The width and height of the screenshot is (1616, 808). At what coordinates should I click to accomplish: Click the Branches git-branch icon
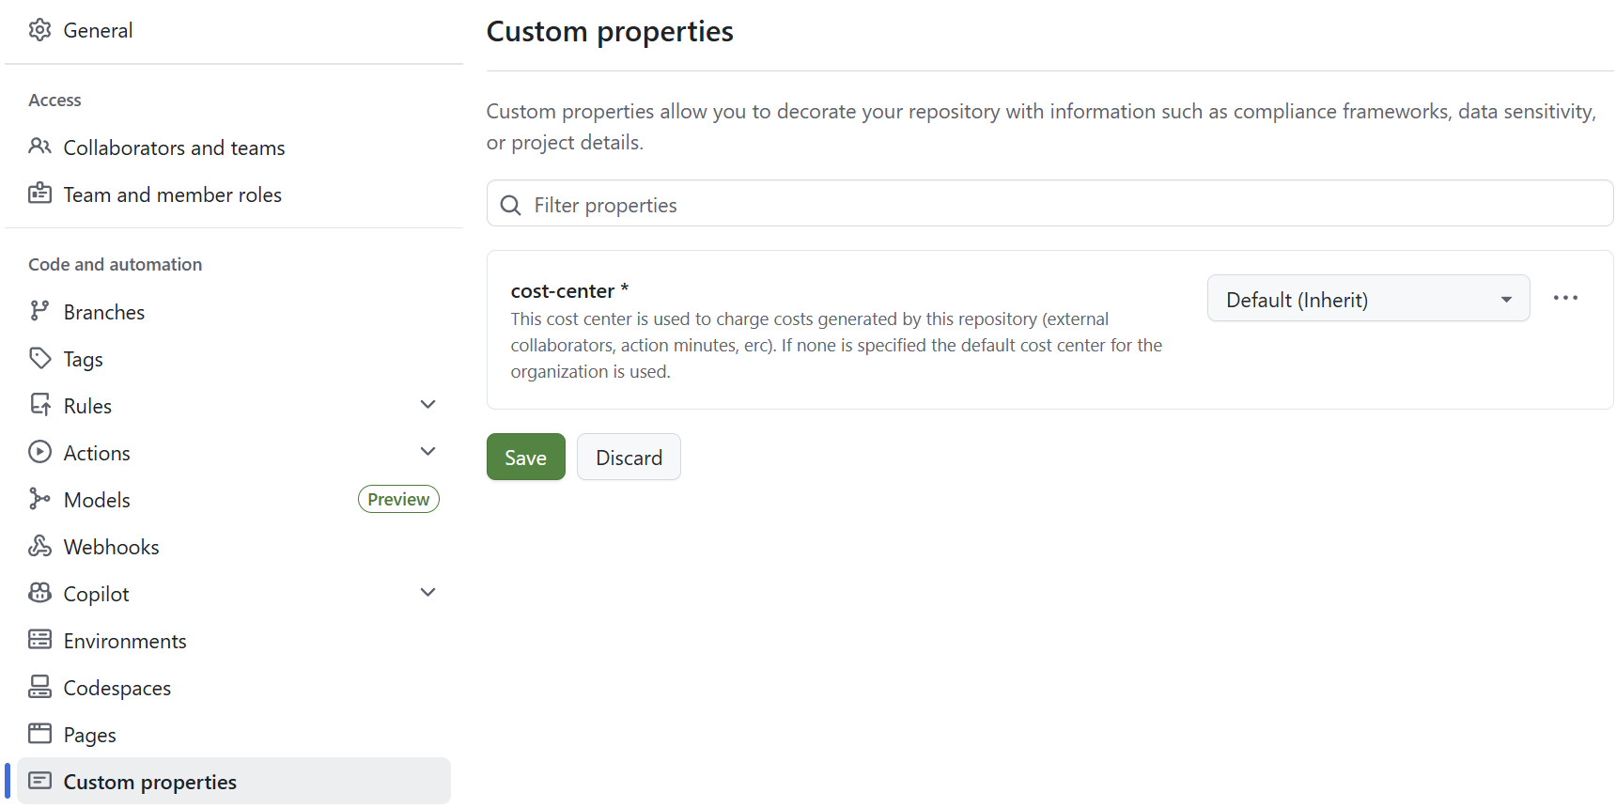point(39,311)
